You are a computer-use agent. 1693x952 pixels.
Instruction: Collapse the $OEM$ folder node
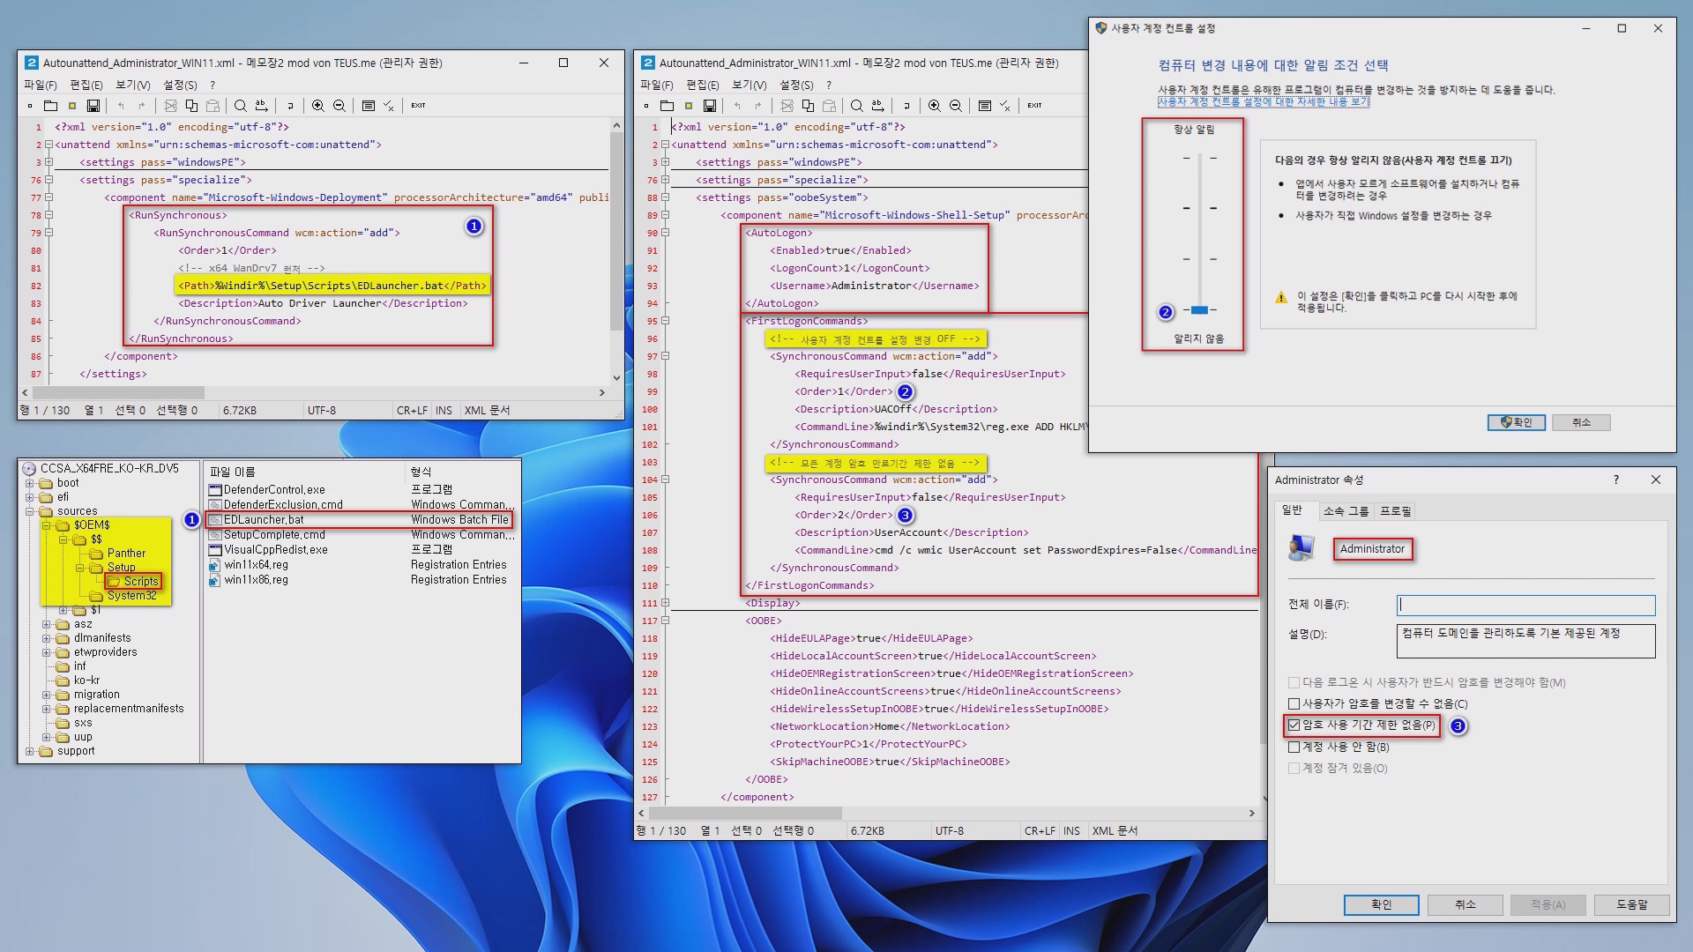(x=47, y=525)
